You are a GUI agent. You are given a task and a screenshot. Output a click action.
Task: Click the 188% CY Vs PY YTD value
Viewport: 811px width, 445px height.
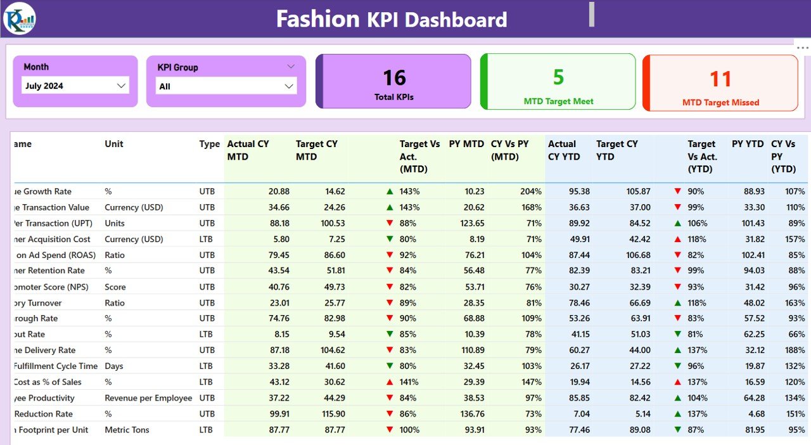point(795,350)
